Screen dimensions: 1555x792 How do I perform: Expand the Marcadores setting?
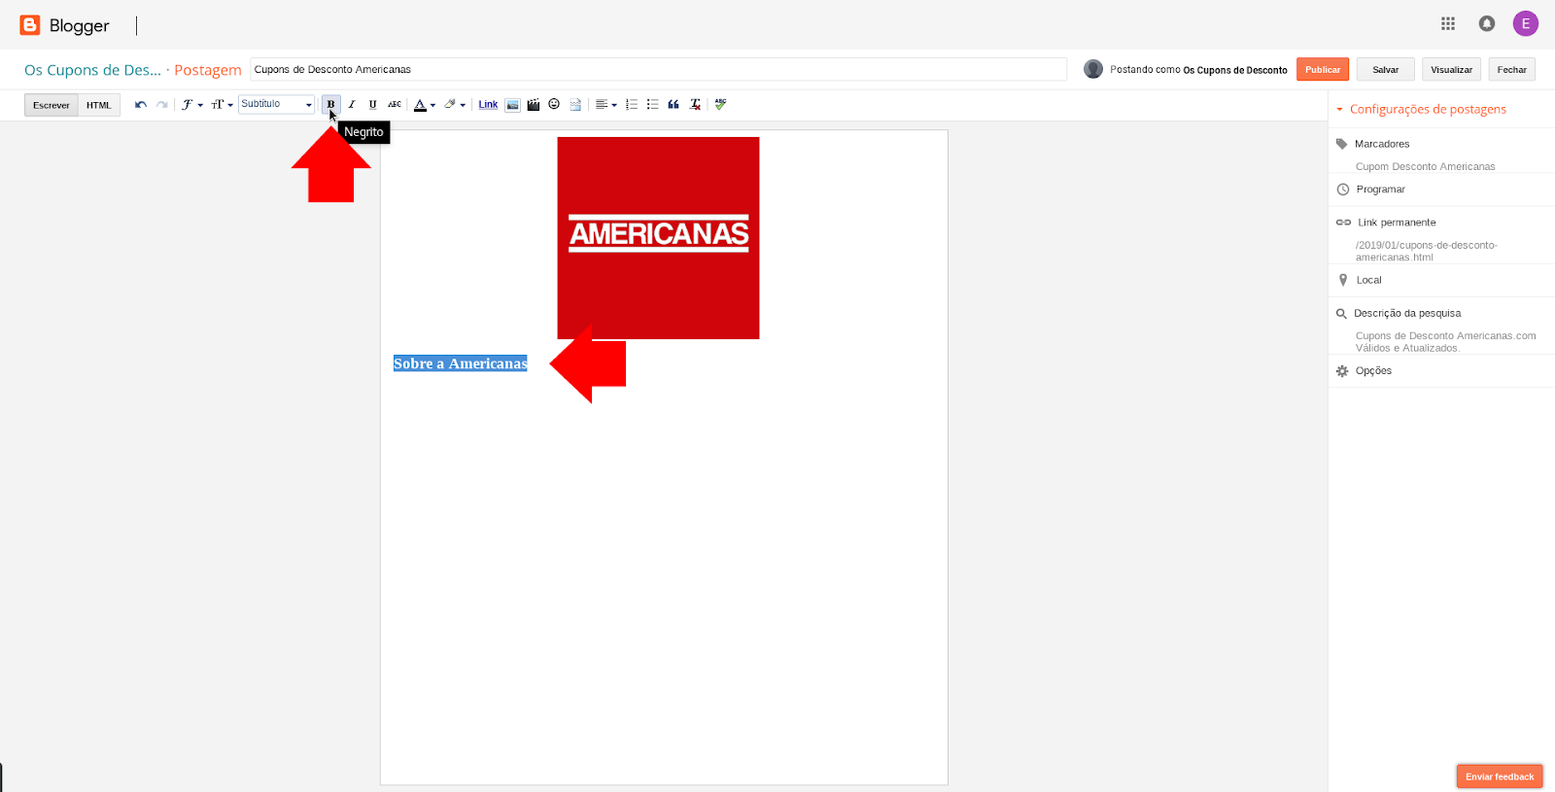pos(1382,144)
